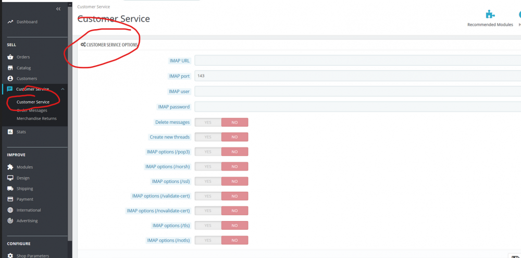Select Merchandise Returns submenu item
The width and height of the screenshot is (521, 258).
36,118
